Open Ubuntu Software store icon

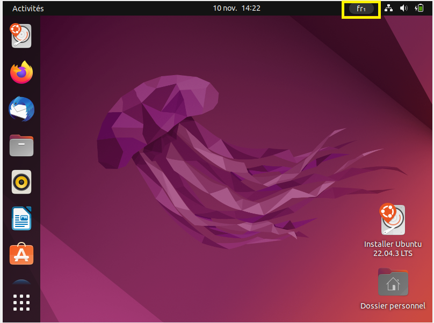(21, 254)
